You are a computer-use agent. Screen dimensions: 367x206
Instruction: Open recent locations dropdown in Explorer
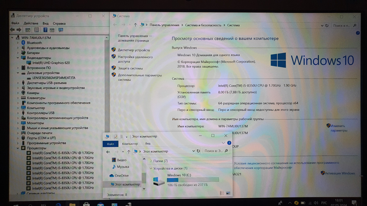pos(123,151)
